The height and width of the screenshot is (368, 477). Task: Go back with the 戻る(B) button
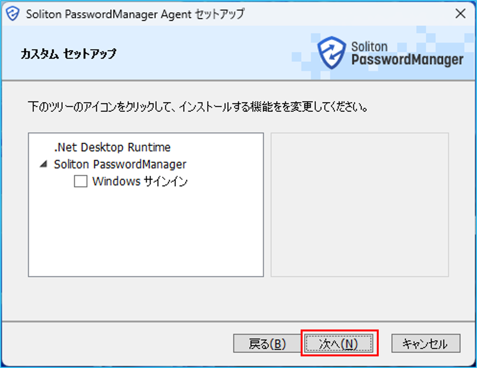[267, 344]
